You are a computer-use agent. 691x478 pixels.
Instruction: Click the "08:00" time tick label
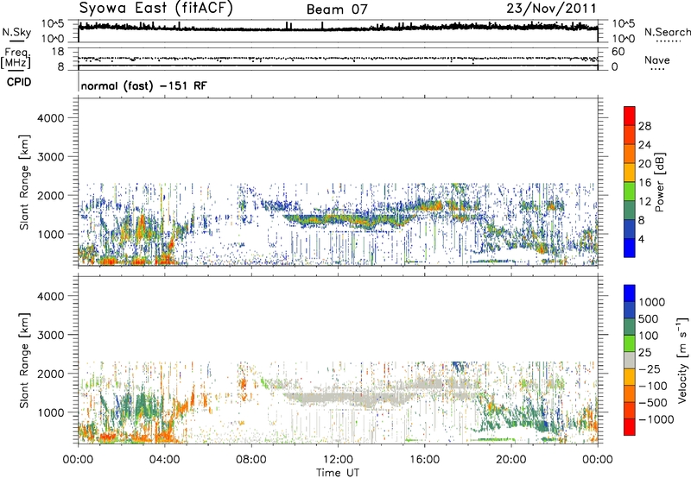(250, 460)
